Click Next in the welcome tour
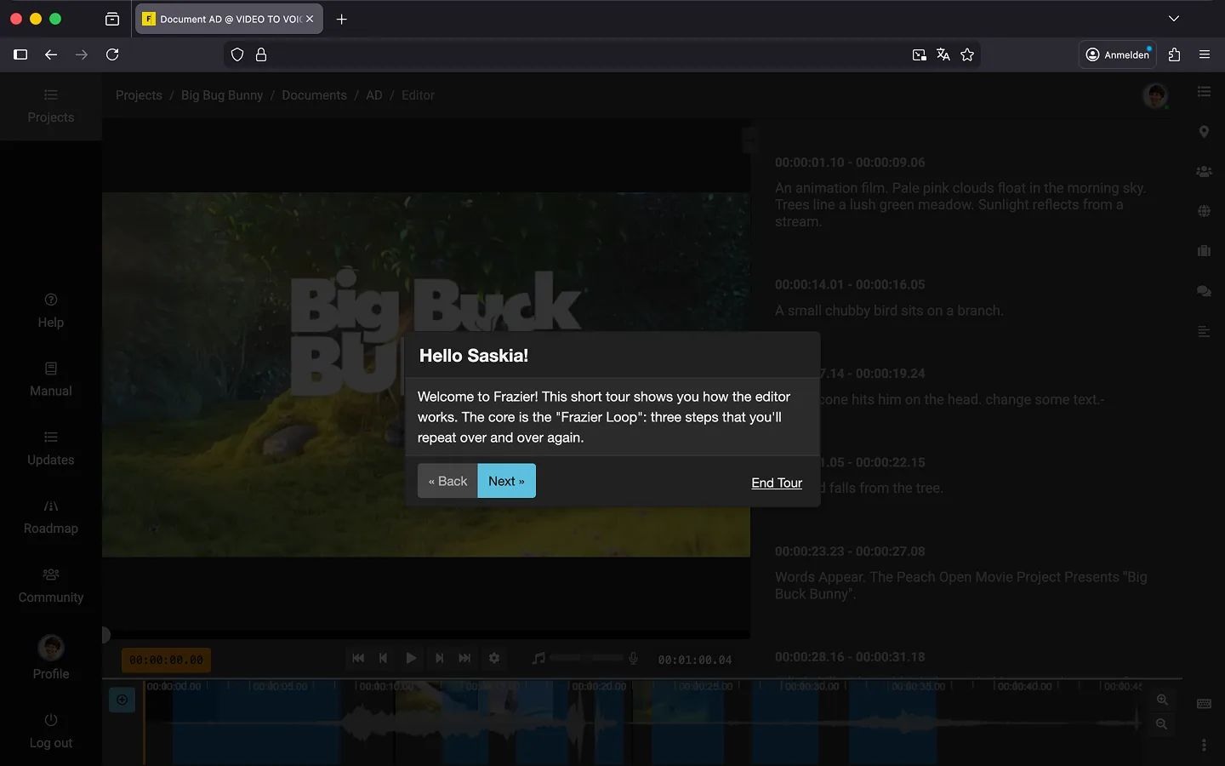This screenshot has height=766, width=1225. pos(506,481)
